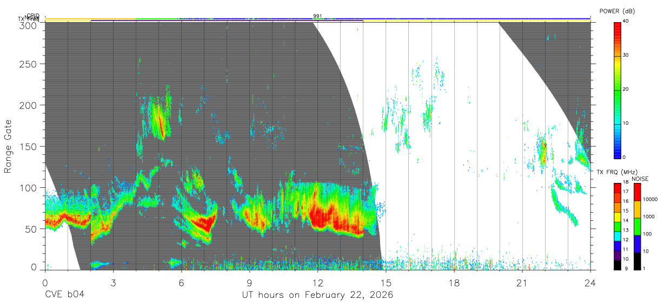664x306 pixels.
Task: Select the yellow band in the TX FRQ scale
Action: [x=617, y=217]
